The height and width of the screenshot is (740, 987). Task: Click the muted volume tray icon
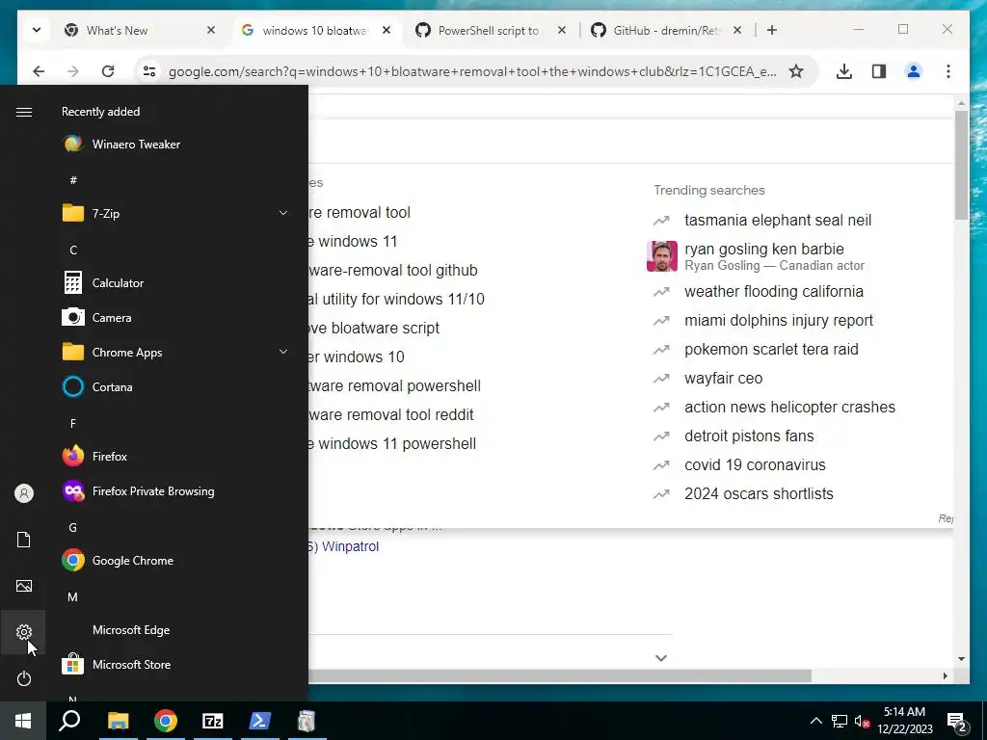862,721
